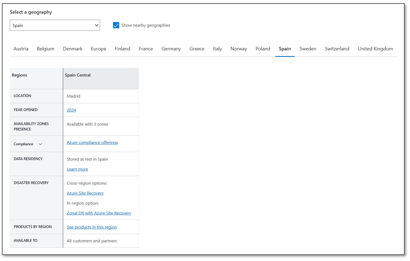Switch to the Germany tab
This screenshot has height=261, width=410.
[x=171, y=49]
